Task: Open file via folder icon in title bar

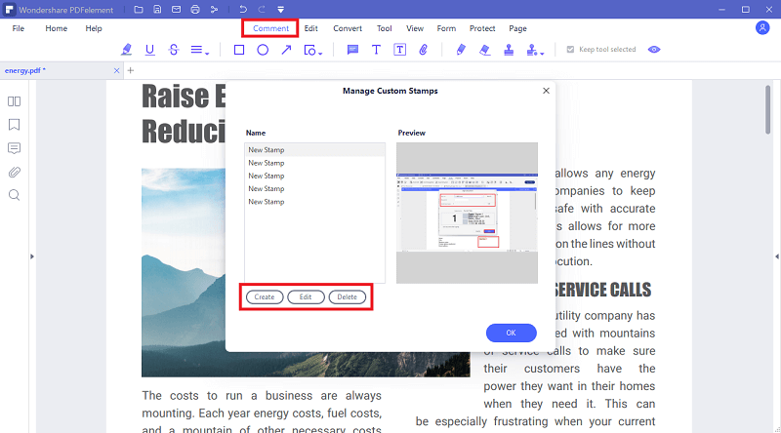Action: point(139,10)
